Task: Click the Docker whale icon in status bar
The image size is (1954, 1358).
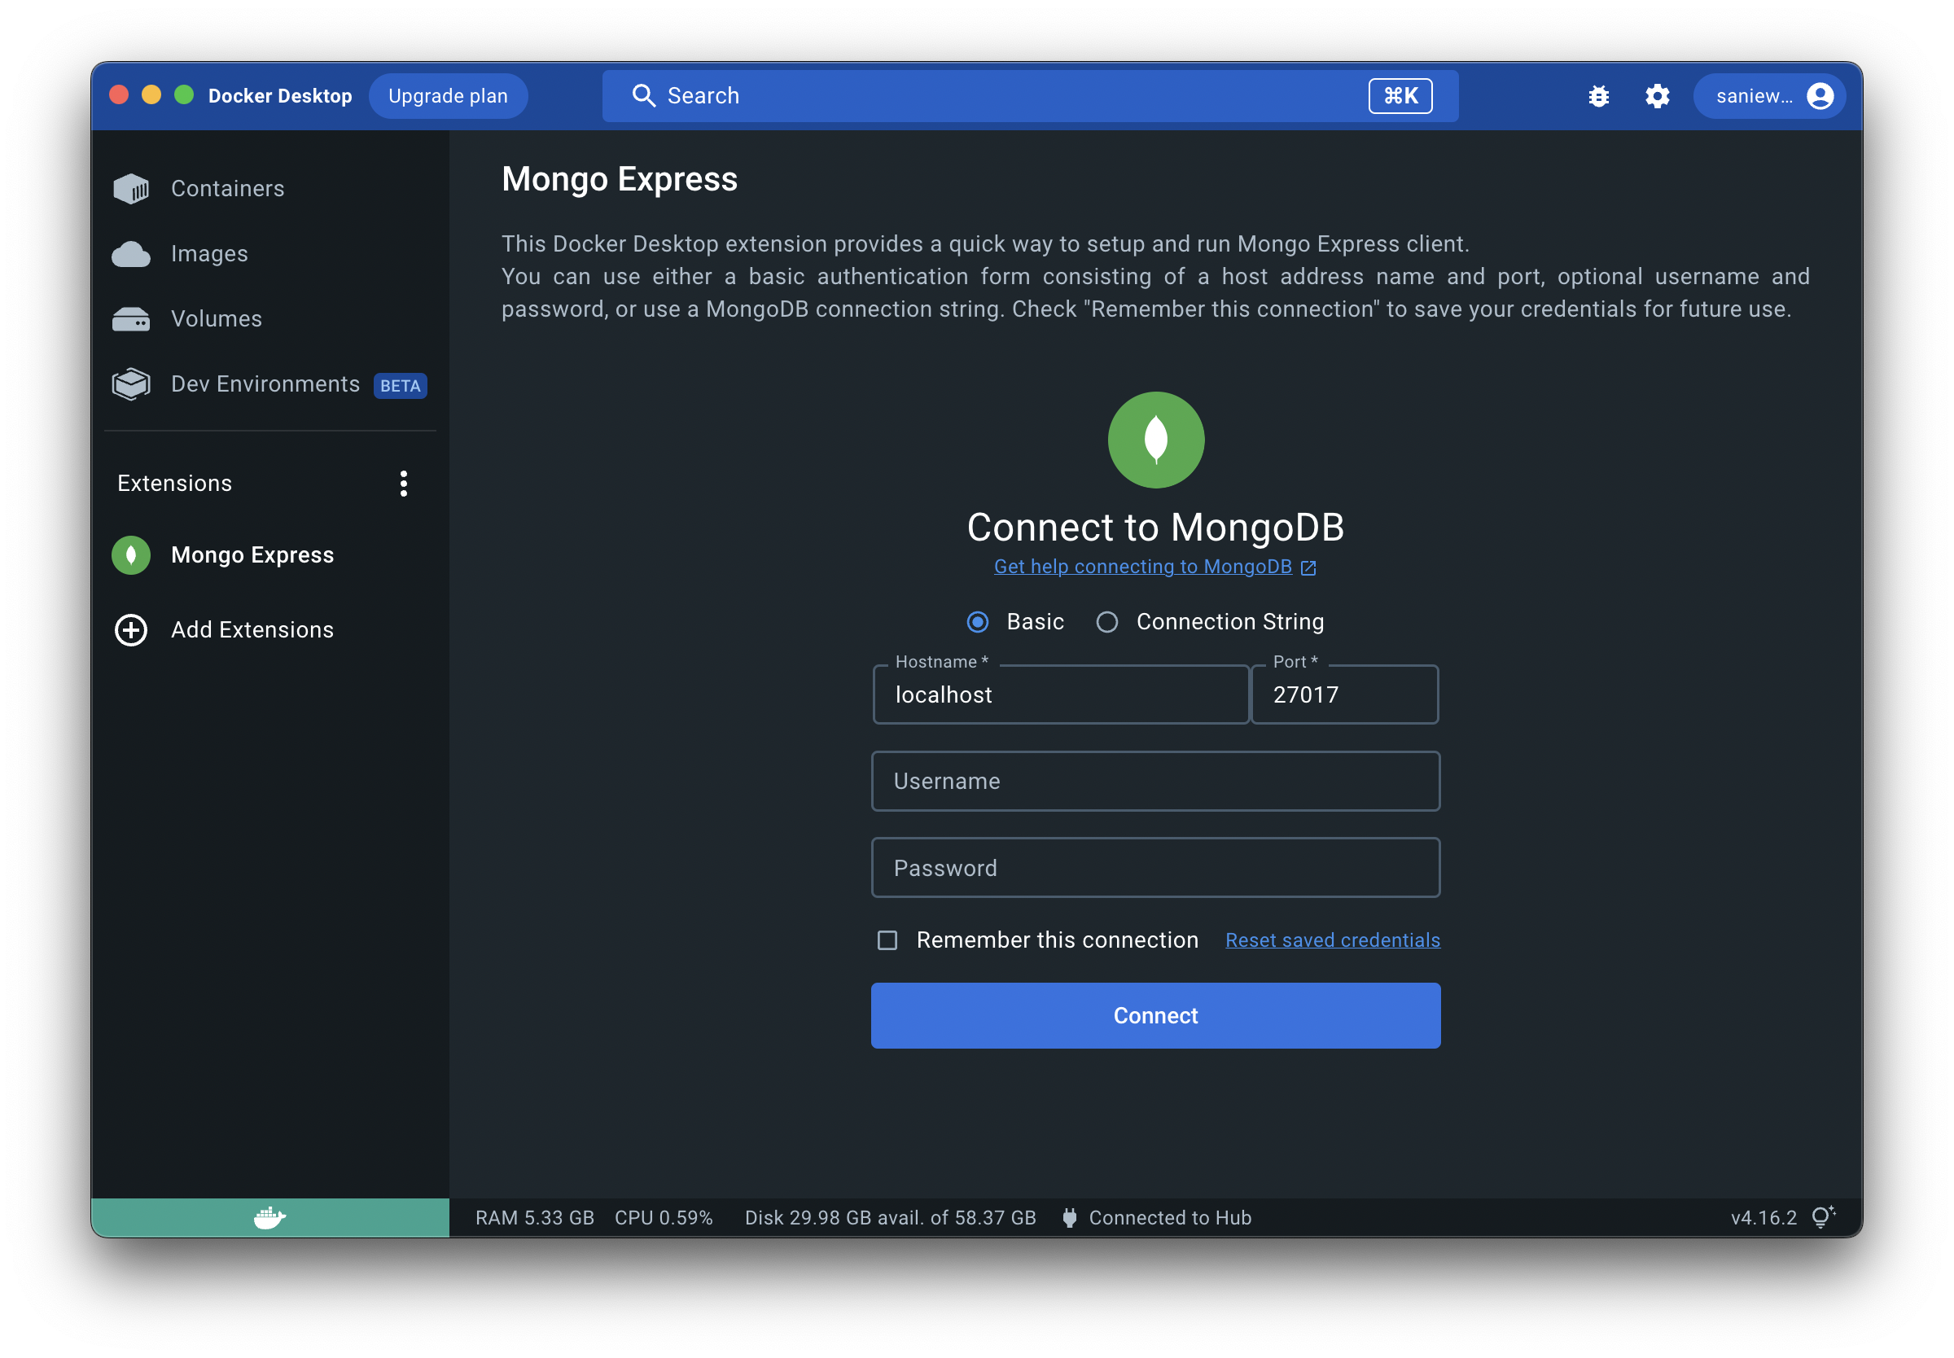Action: (x=269, y=1218)
